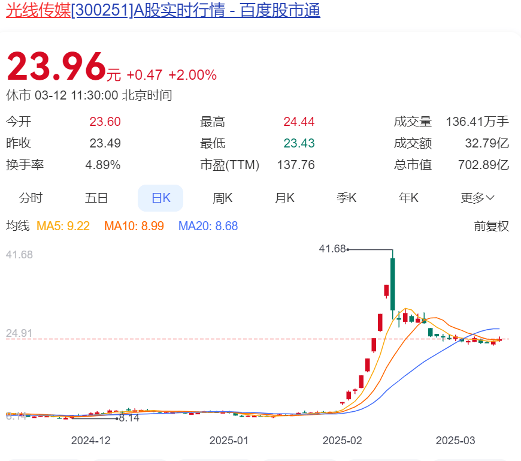The width and height of the screenshot is (521, 461).
Task: Click the 2025-02 date axis label
Action: pyautogui.click(x=342, y=441)
